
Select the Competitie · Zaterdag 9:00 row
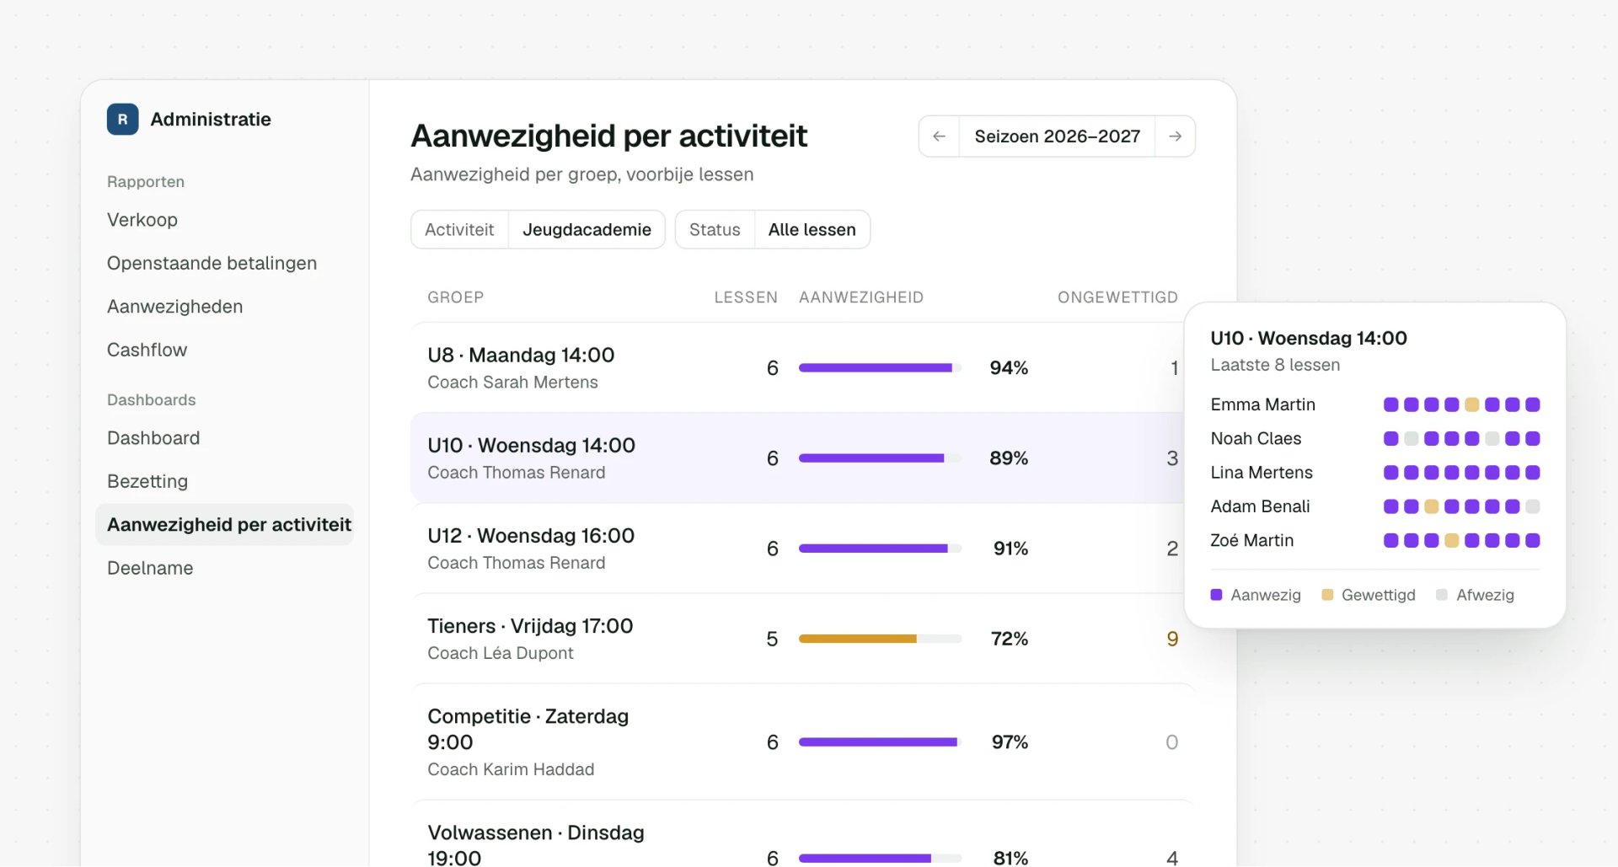[802, 742]
